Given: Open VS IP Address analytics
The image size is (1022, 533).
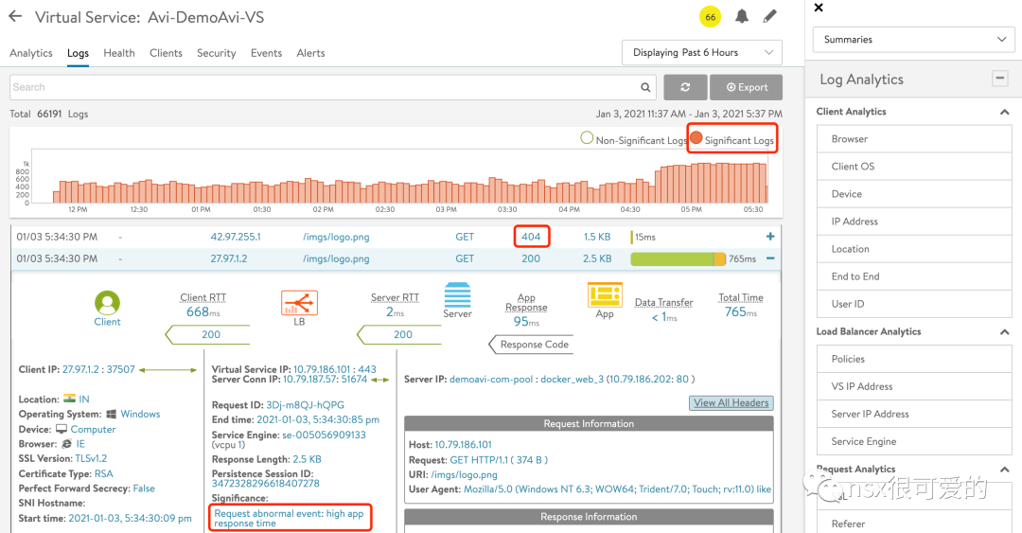Looking at the screenshot, I should [x=914, y=386].
